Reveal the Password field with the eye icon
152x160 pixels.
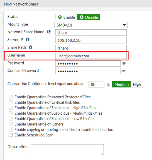(x=124, y=63)
